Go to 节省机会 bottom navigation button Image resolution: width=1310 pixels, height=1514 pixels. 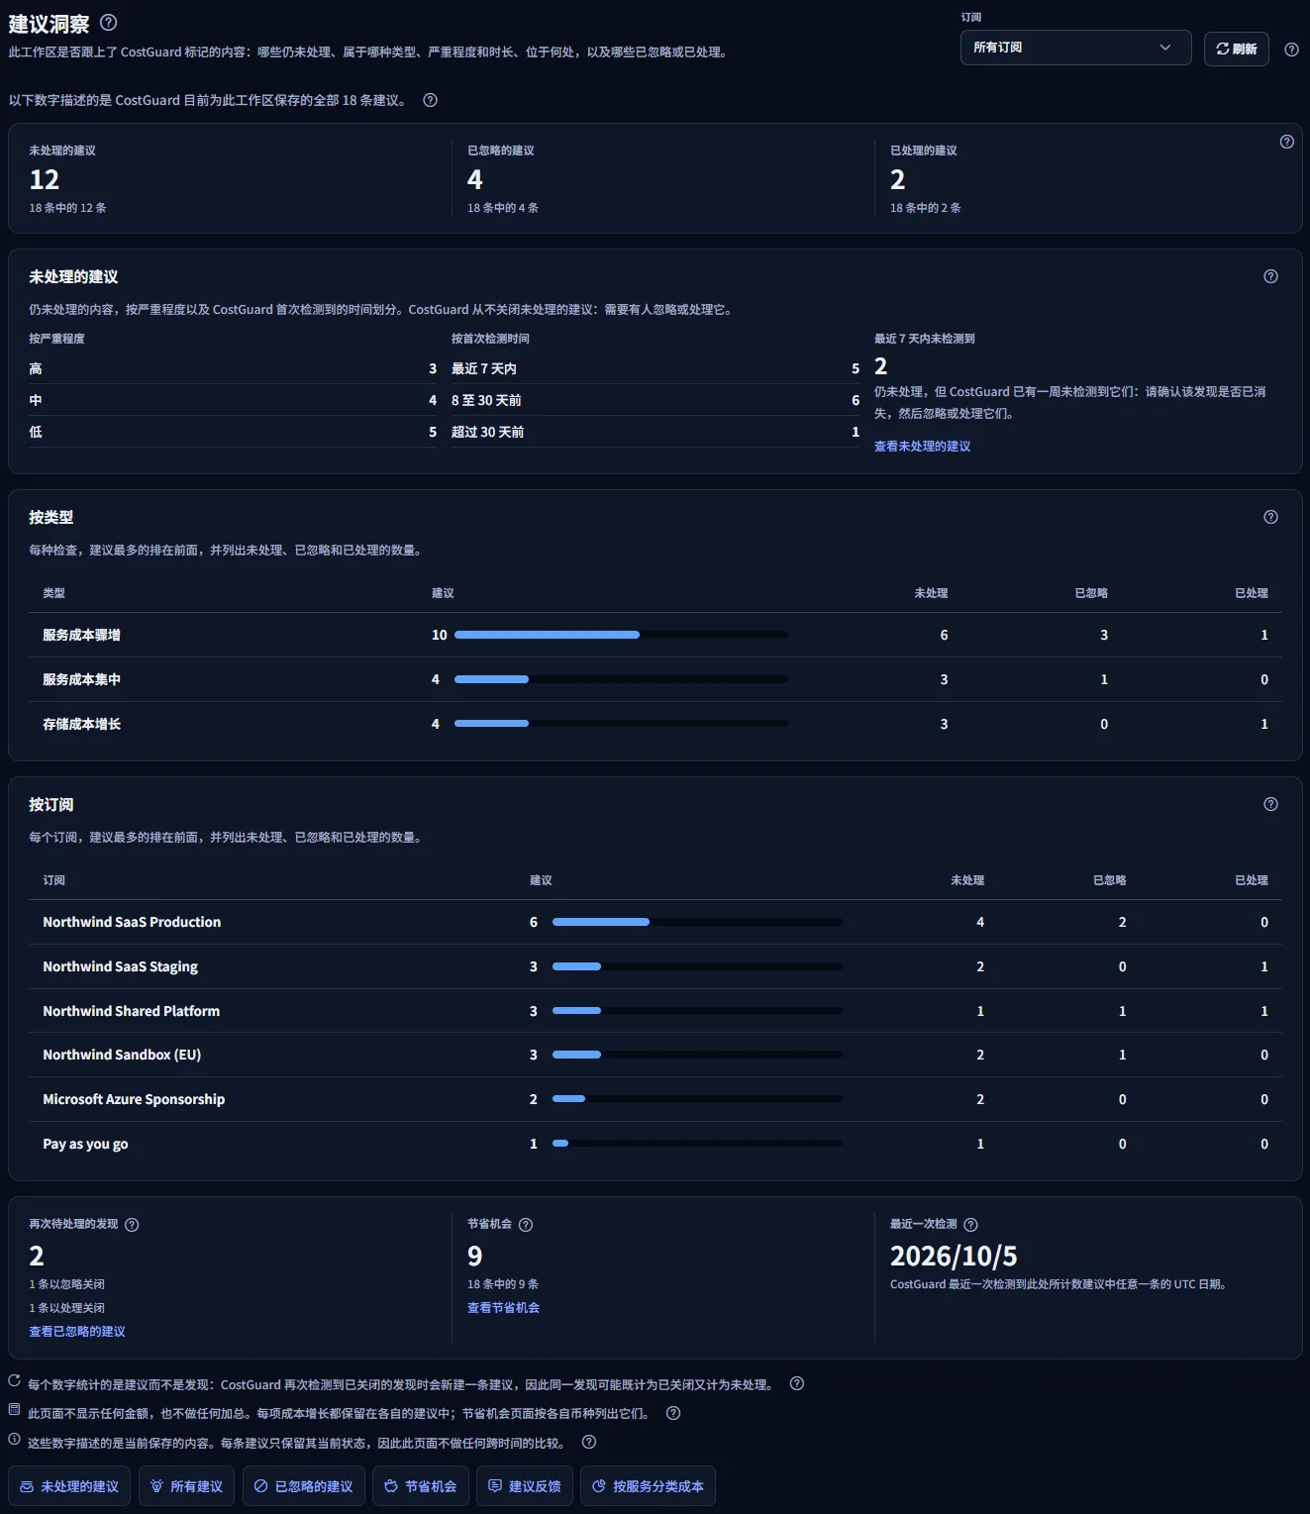421,1486
